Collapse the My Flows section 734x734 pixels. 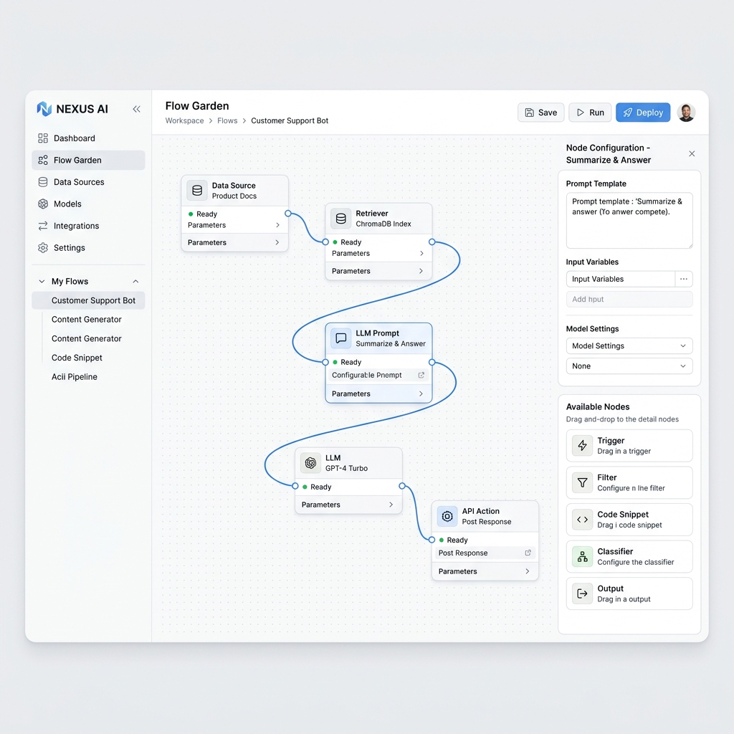(x=135, y=282)
